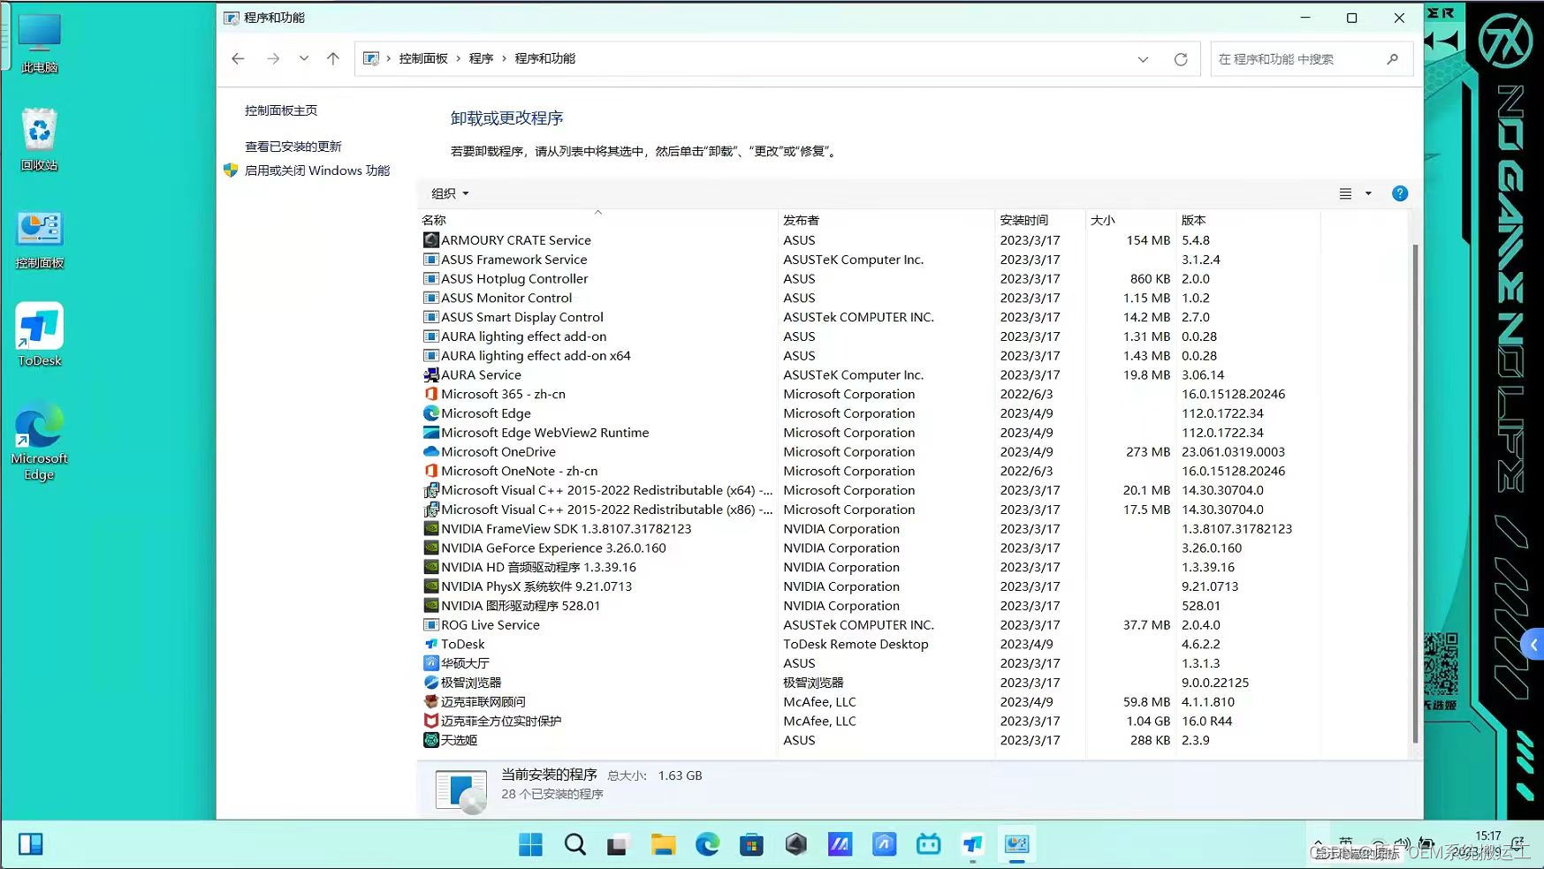The image size is (1544, 869).
Task: Select 天选姬 program icon
Action: (431, 740)
